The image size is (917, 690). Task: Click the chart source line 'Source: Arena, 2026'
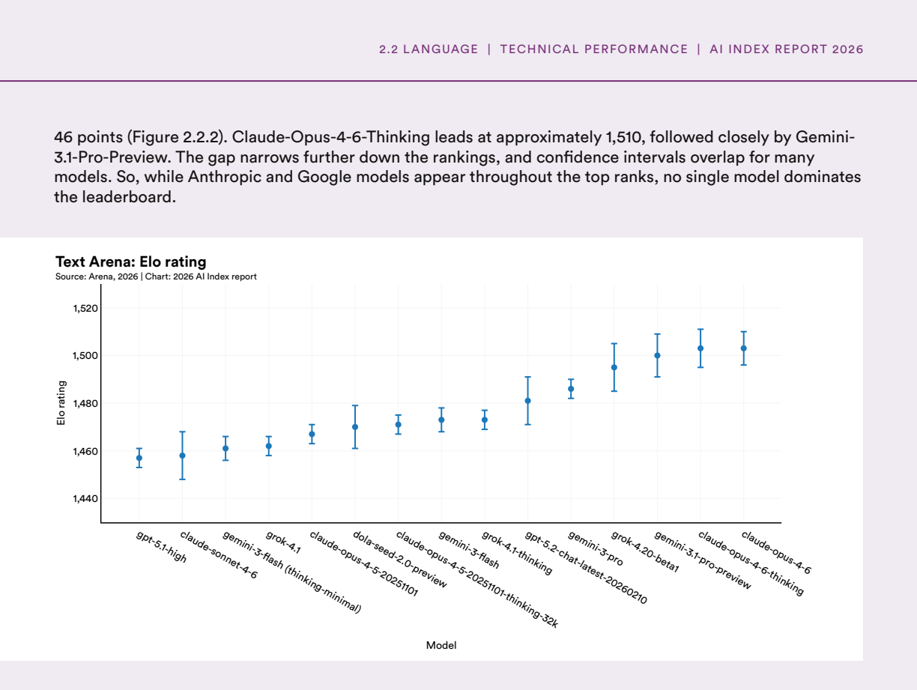(x=96, y=276)
